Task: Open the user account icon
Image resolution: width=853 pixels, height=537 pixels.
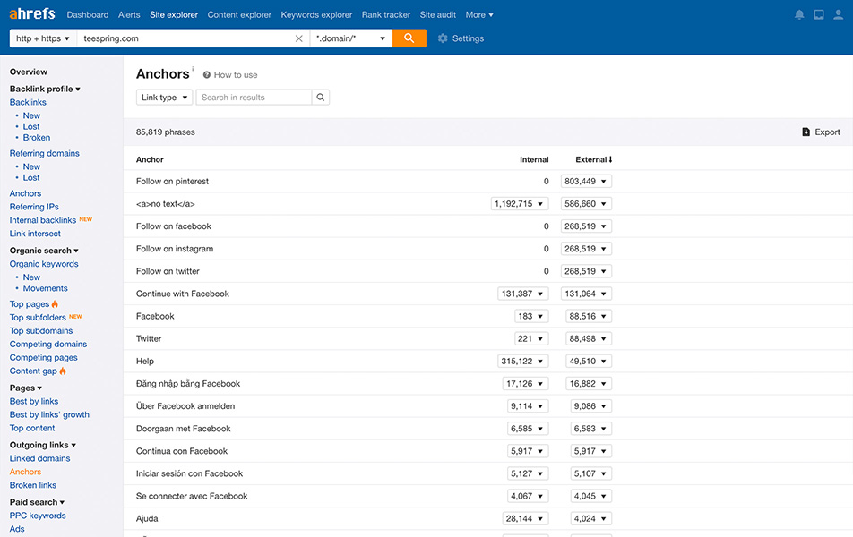Action: [x=839, y=14]
